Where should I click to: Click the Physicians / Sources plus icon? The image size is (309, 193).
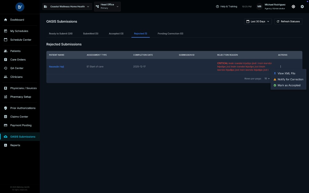click(5, 88)
